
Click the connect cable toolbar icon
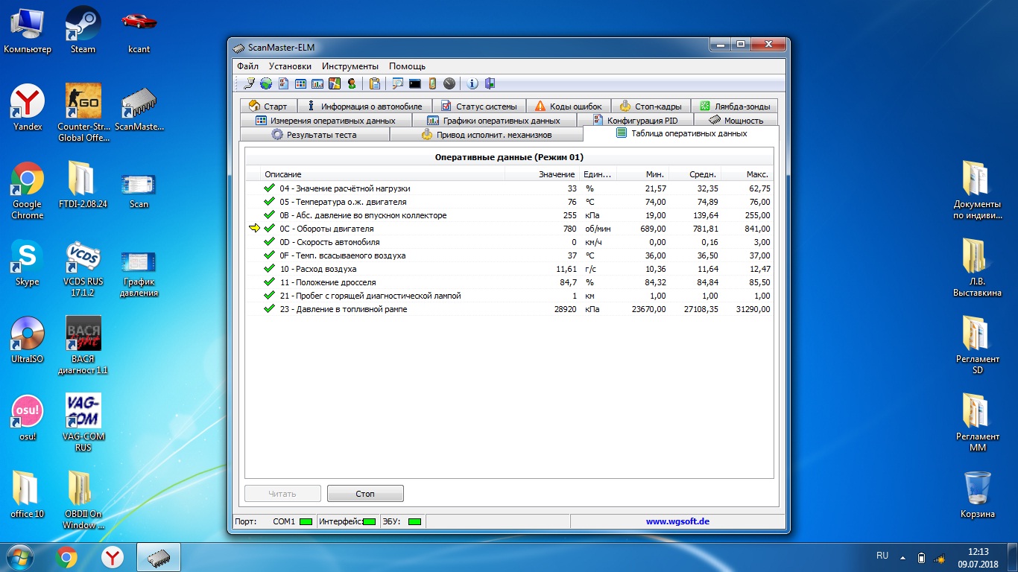(x=249, y=83)
